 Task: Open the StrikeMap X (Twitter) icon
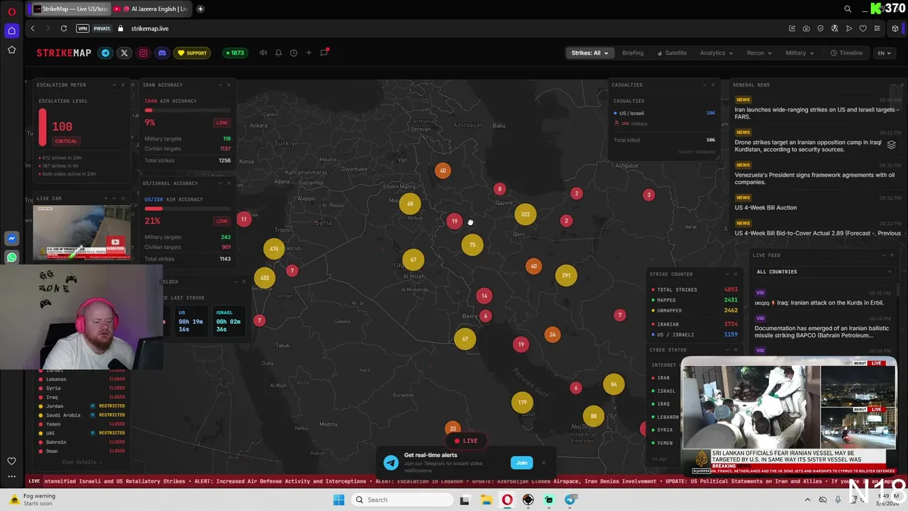point(124,53)
